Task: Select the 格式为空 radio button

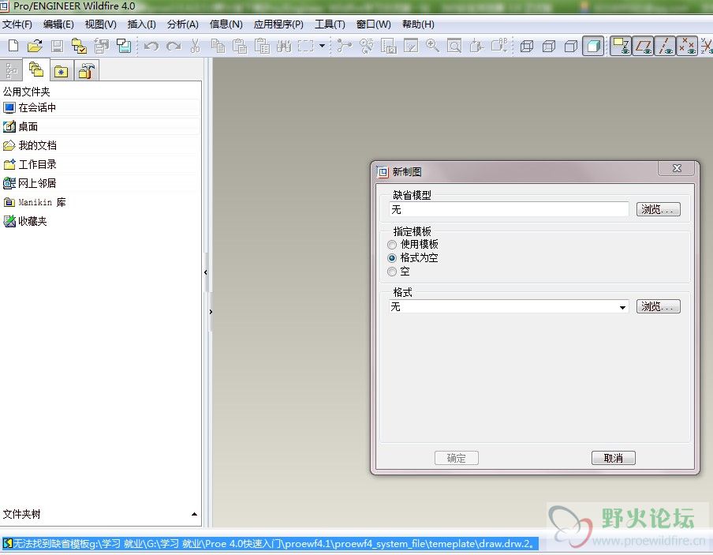Action: click(392, 258)
